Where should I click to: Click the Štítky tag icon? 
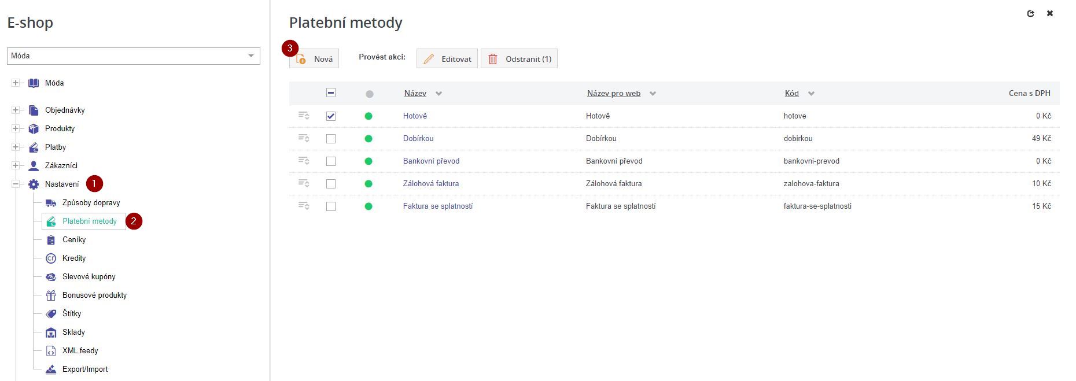click(51, 314)
